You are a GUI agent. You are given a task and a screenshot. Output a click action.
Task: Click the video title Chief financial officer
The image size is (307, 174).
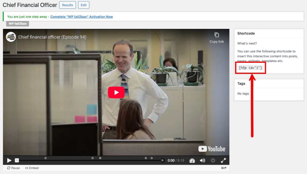(x=52, y=37)
